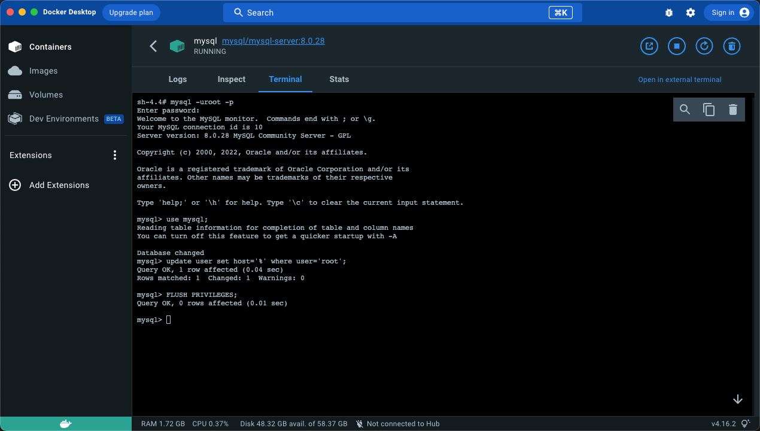
Task: Delete the mysql container
Action: click(732, 46)
